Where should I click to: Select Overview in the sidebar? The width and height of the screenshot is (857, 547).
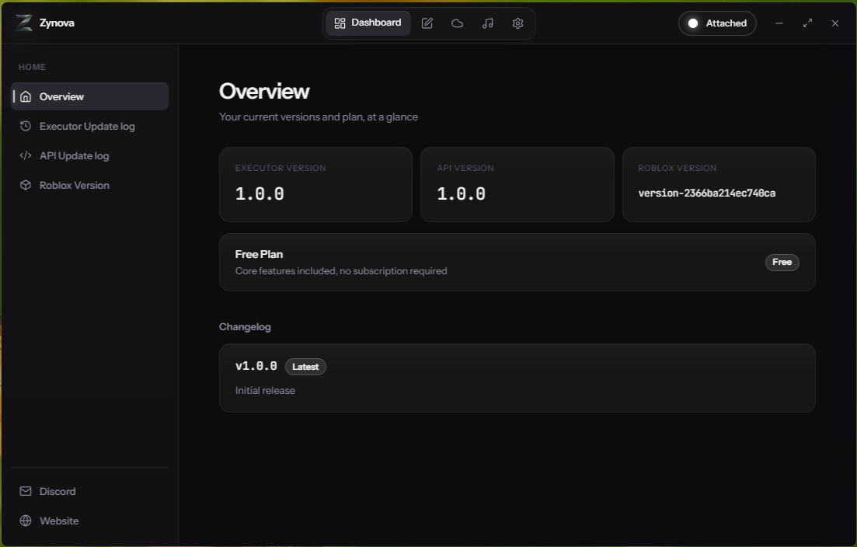pyautogui.click(x=89, y=96)
